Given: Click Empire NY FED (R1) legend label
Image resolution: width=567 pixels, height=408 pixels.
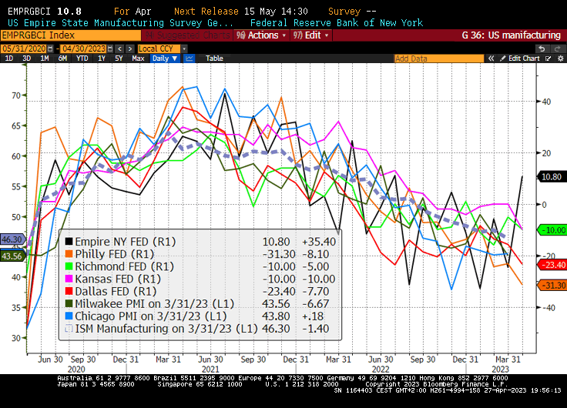Looking at the screenshot, I should pyautogui.click(x=125, y=242).
